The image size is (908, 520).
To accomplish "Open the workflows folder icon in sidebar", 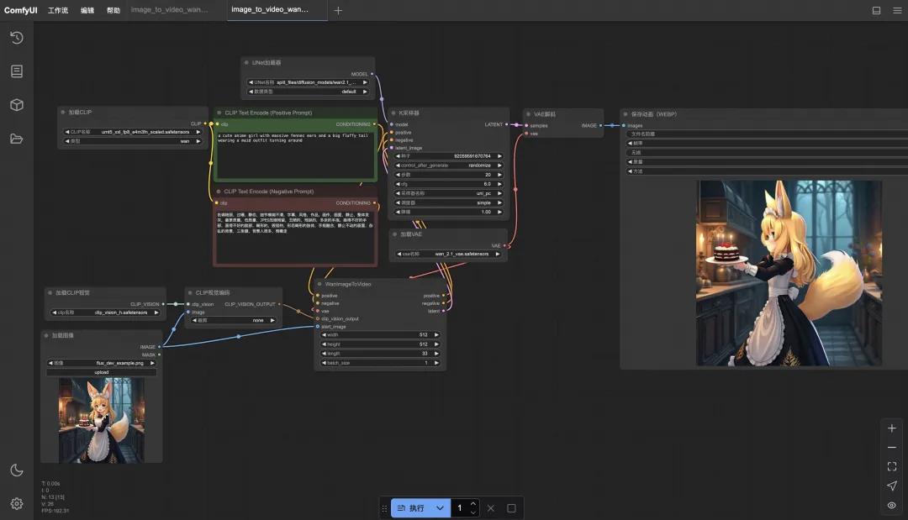I will [17, 139].
